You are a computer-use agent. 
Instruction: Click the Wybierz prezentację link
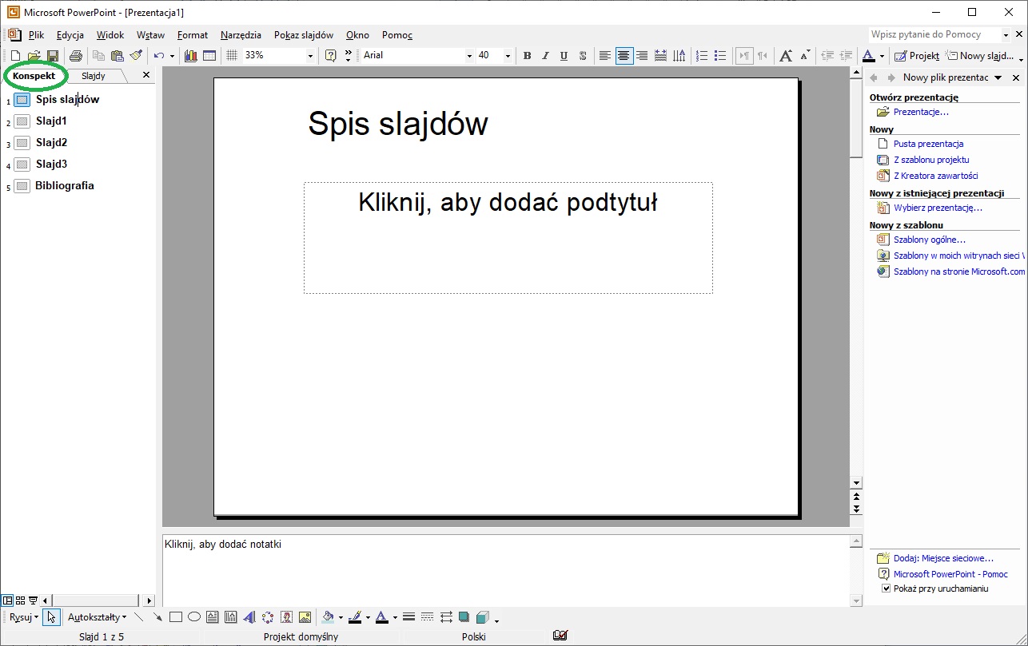(938, 208)
